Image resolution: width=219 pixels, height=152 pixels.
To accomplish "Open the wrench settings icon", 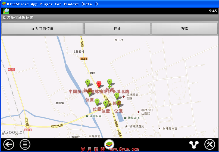I will pos(210,144).
